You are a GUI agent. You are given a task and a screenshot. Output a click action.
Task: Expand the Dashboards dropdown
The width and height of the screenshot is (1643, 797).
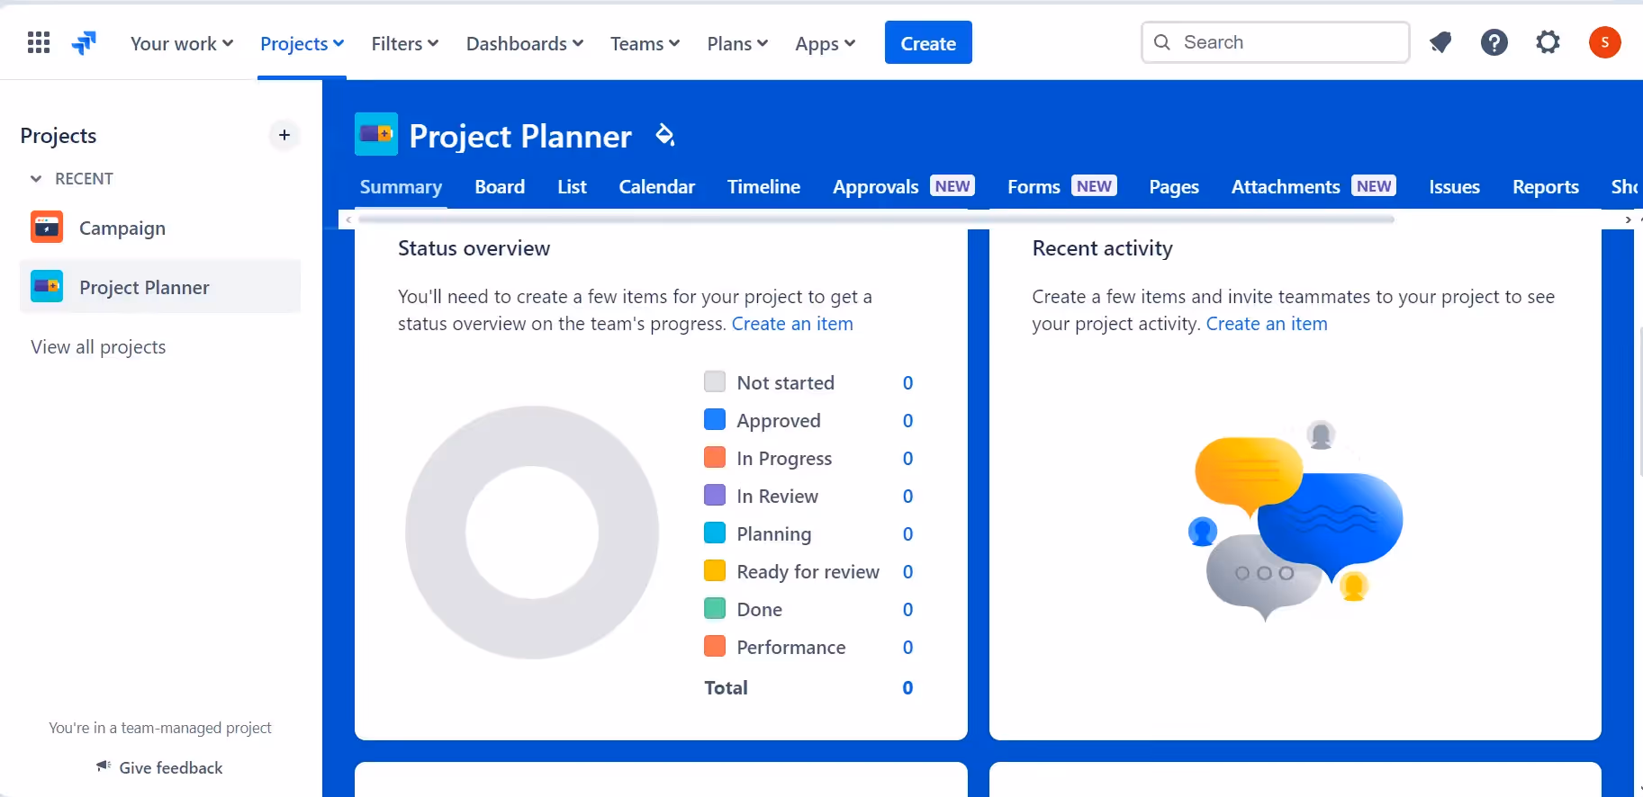pos(524,43)
